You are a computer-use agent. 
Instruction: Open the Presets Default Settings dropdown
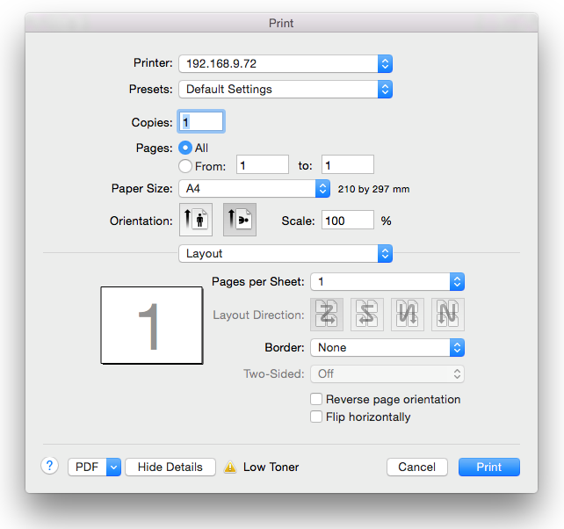click(x=285, y=89)
